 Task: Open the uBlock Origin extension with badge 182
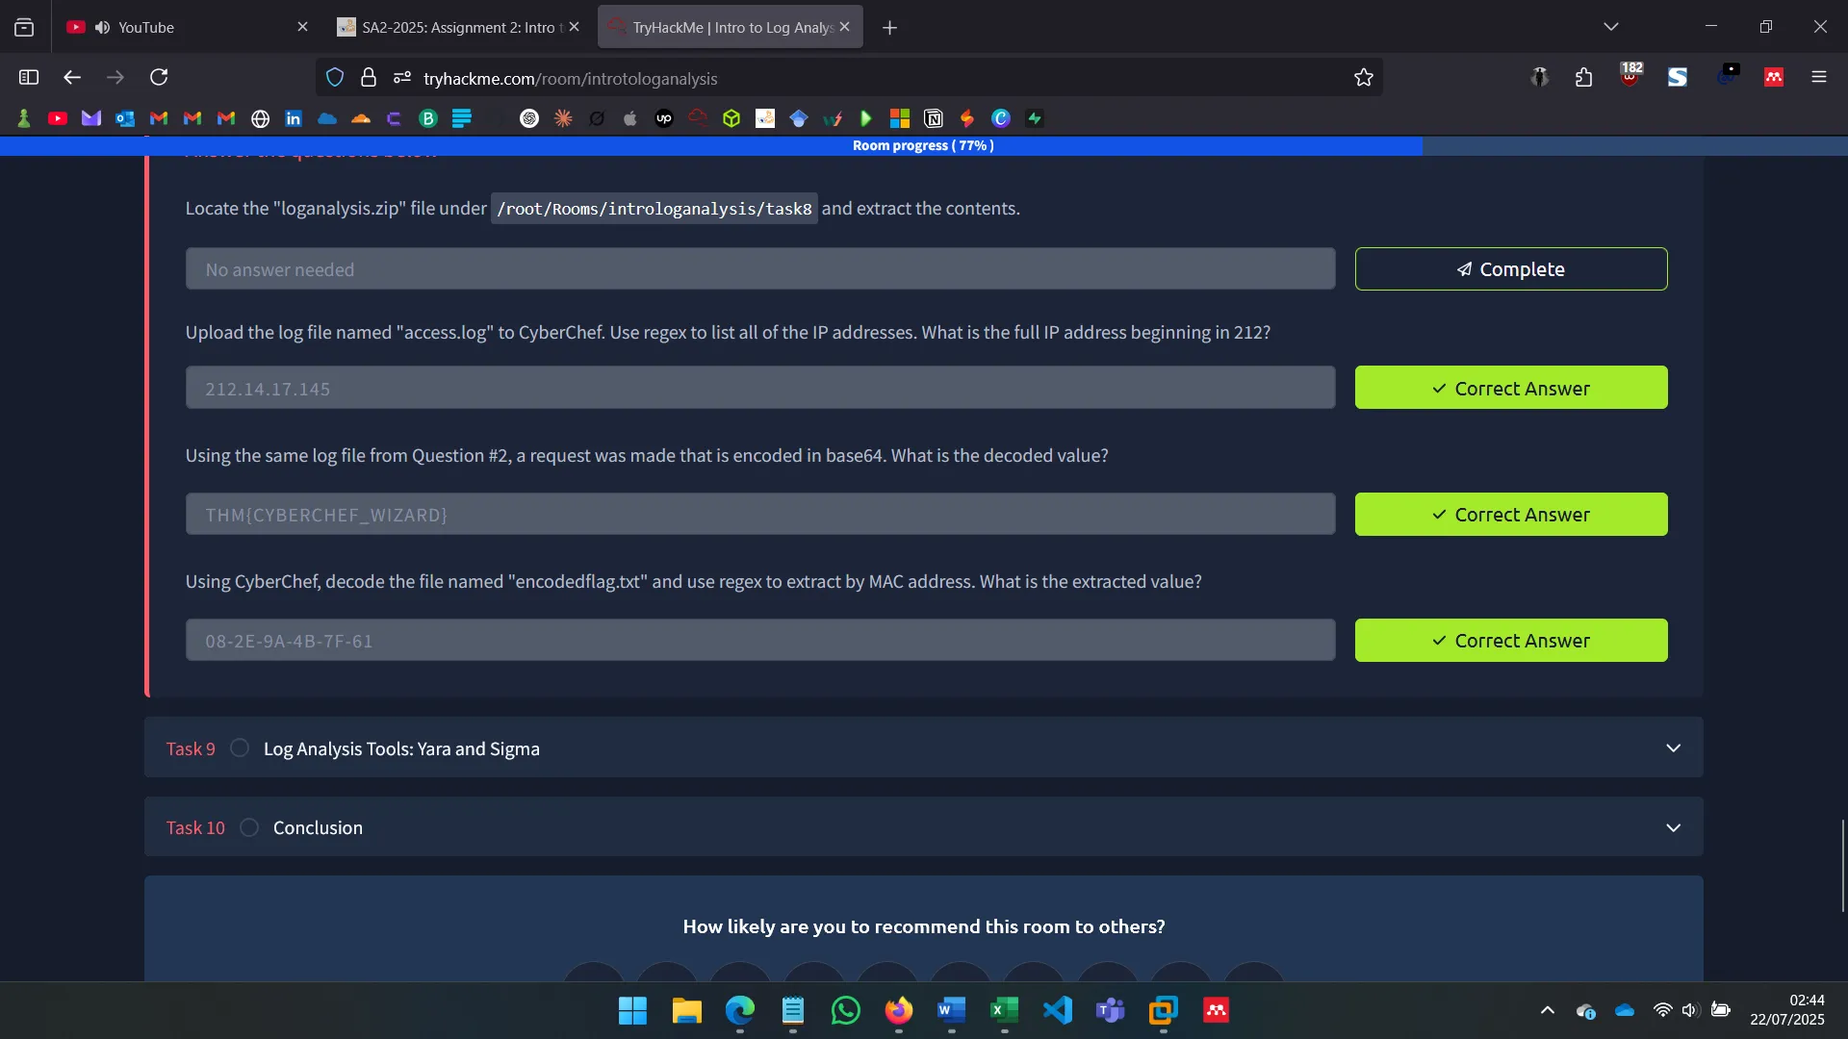tap(1630, 77)
